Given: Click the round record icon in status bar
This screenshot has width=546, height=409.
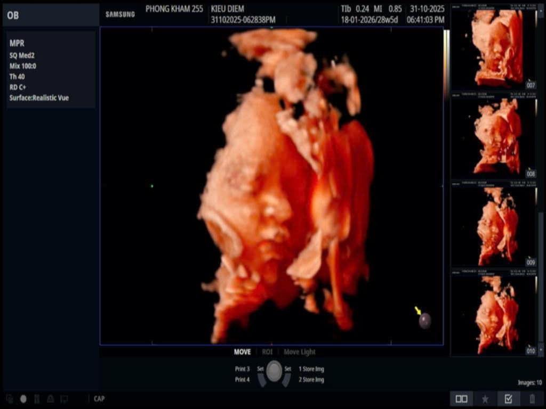Looking at the screenshot, I should click(23, 398).
